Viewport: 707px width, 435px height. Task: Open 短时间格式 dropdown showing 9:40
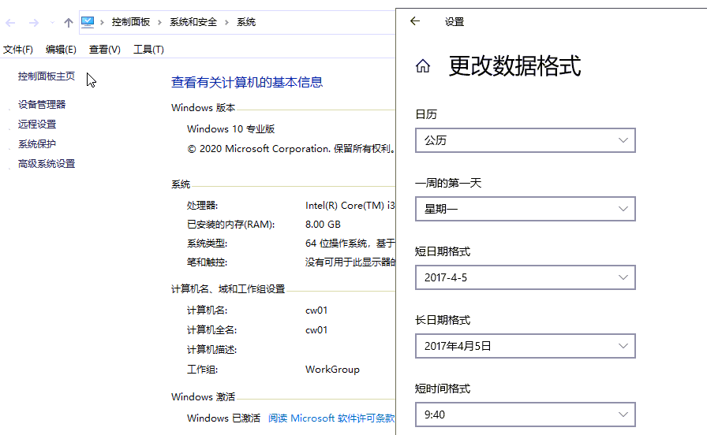(x=526, y=415)
